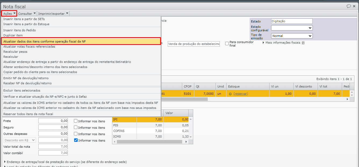Select Atualizar ICMS anterior de todos os itens
The height and width of the screenshot is (167, 359).
pos(81,103)
